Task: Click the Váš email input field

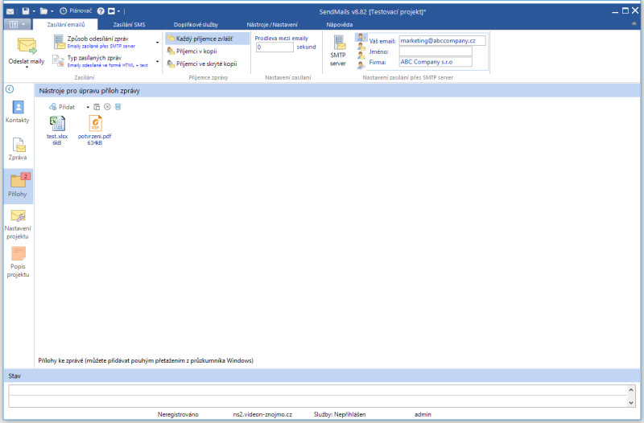Action: pyautogui.click(x=442, y=40)
